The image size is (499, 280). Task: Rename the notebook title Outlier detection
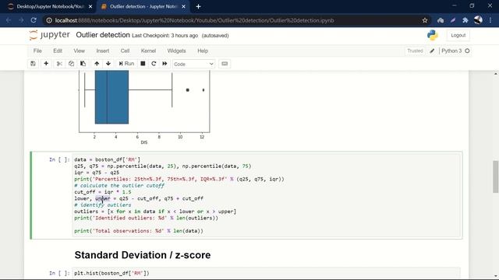pyautogui.click(x=103, y=35)
